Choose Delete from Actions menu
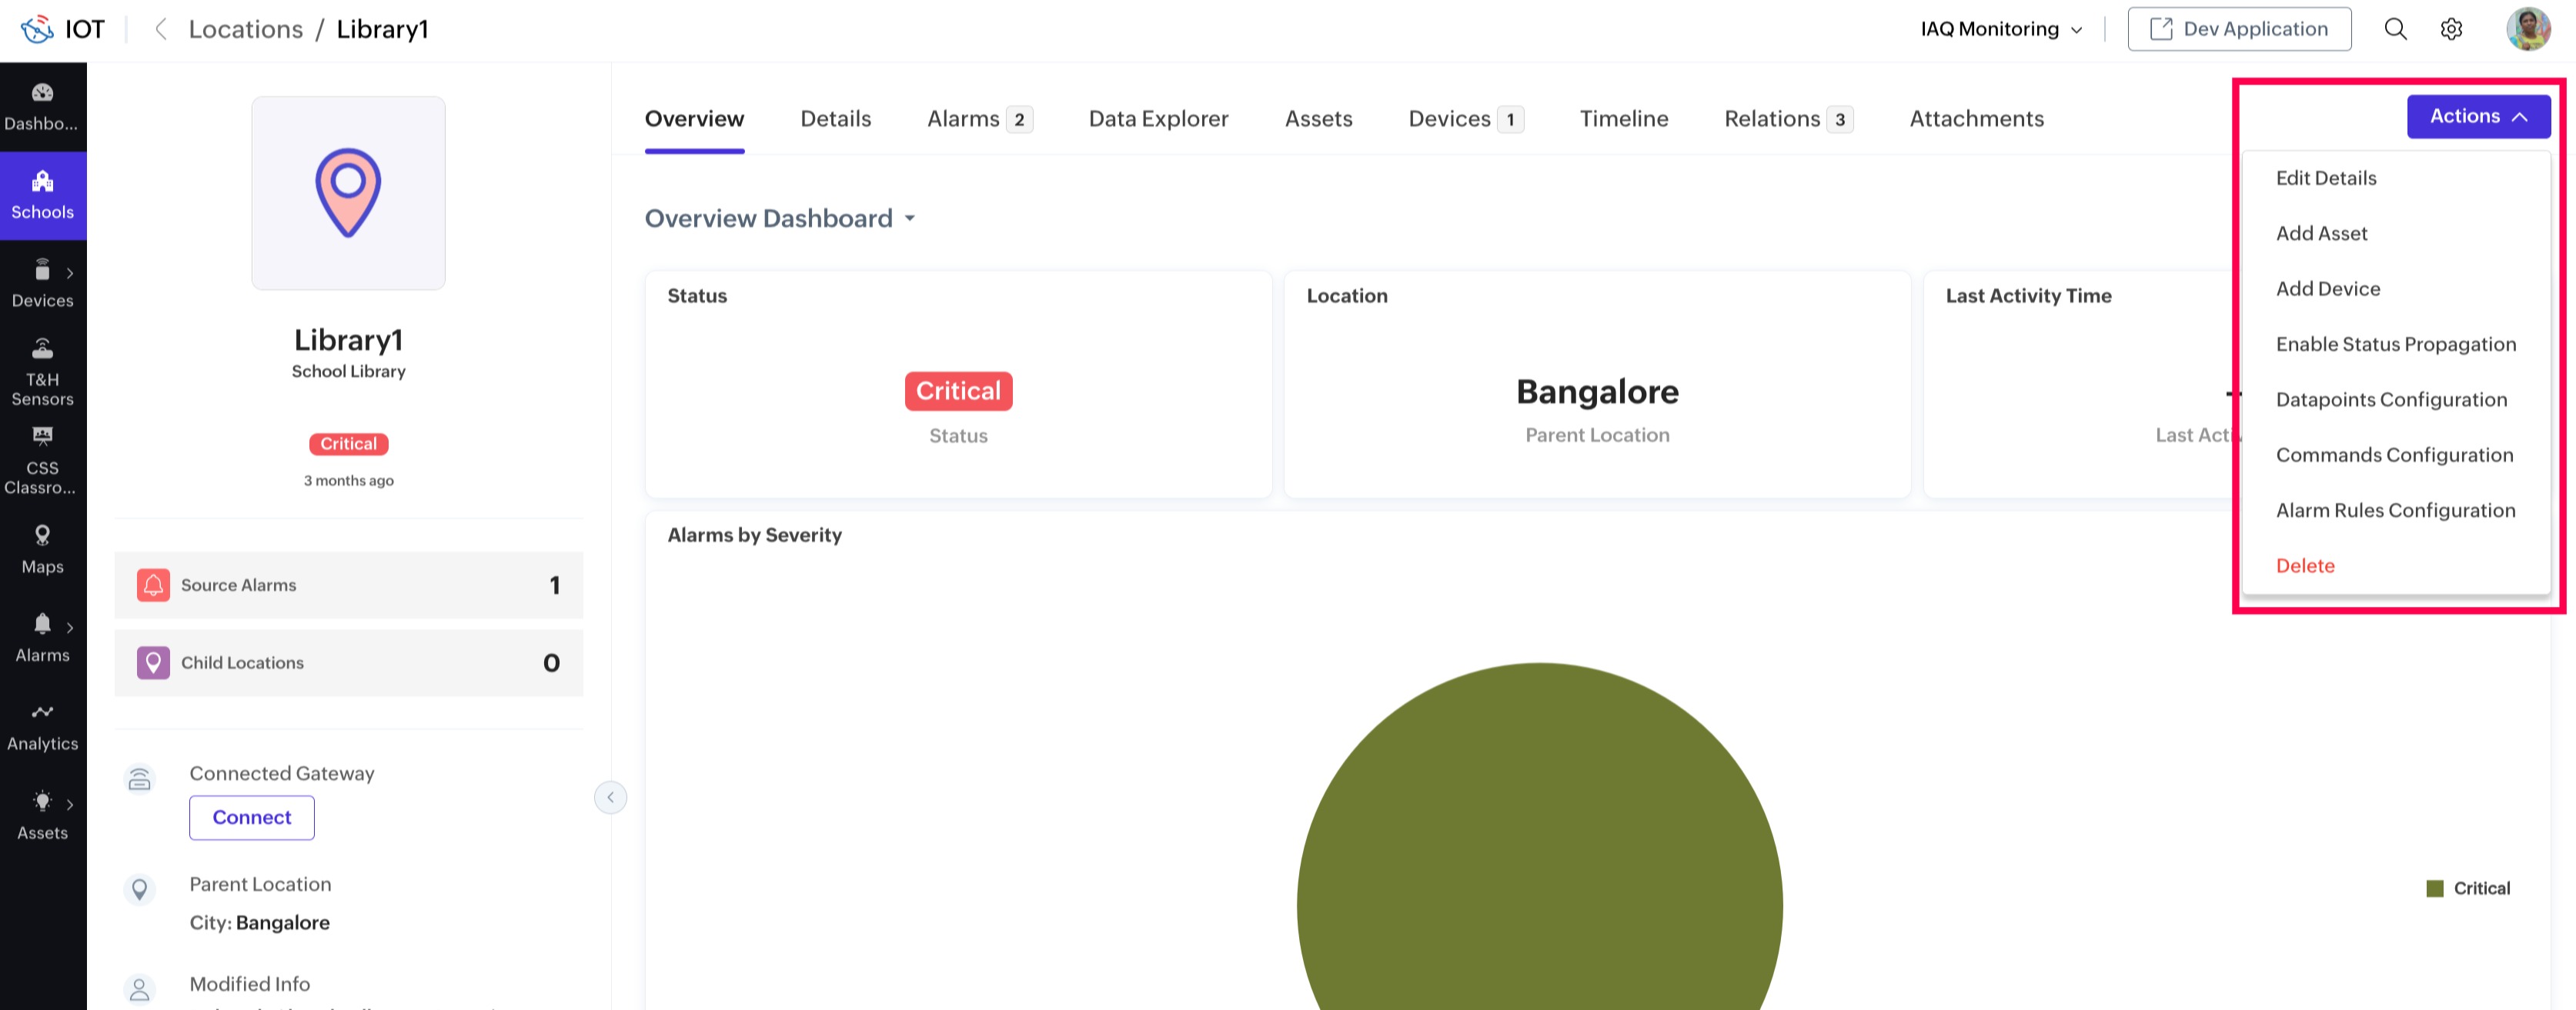This screenshot has width=2576, height=1010. 2305,565
